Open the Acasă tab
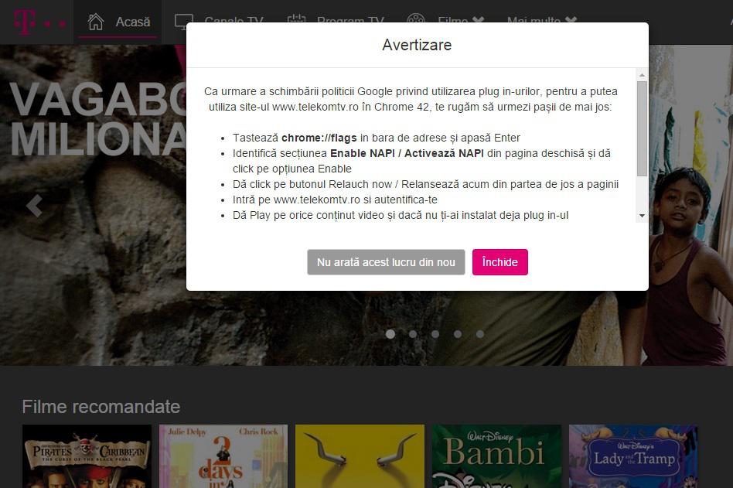 [x=132, y=22]
